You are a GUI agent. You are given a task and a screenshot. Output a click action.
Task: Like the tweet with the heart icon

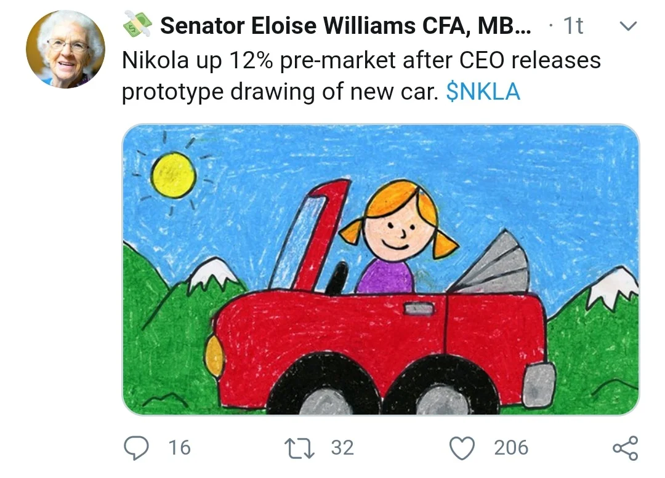(462, 447)
